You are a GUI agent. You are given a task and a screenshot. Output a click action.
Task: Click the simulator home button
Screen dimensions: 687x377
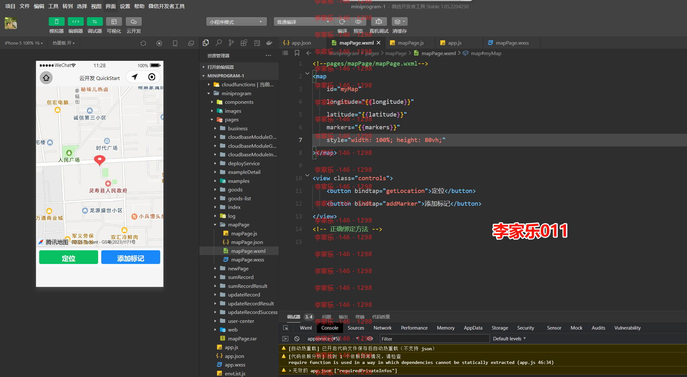46,78
